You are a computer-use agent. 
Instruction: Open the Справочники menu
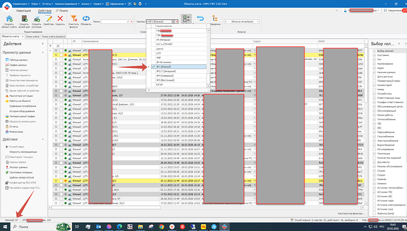[x=21, y=4]
